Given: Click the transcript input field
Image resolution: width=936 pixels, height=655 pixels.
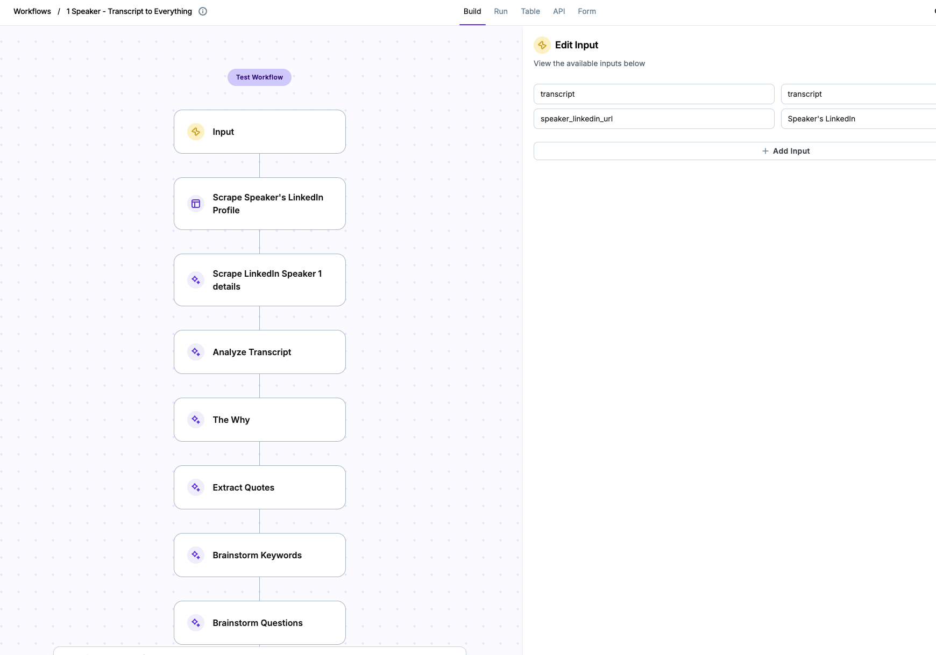Looking at the screenshot, I should (x=653, y=93).
